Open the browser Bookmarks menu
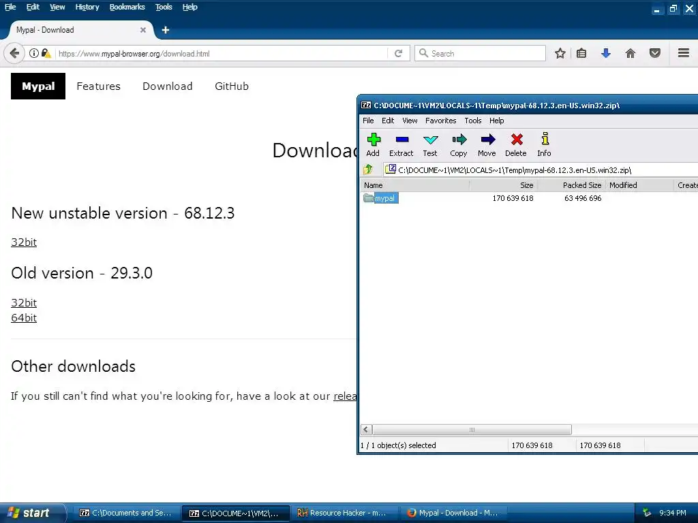The image size is (698, 523). (127, 7)
